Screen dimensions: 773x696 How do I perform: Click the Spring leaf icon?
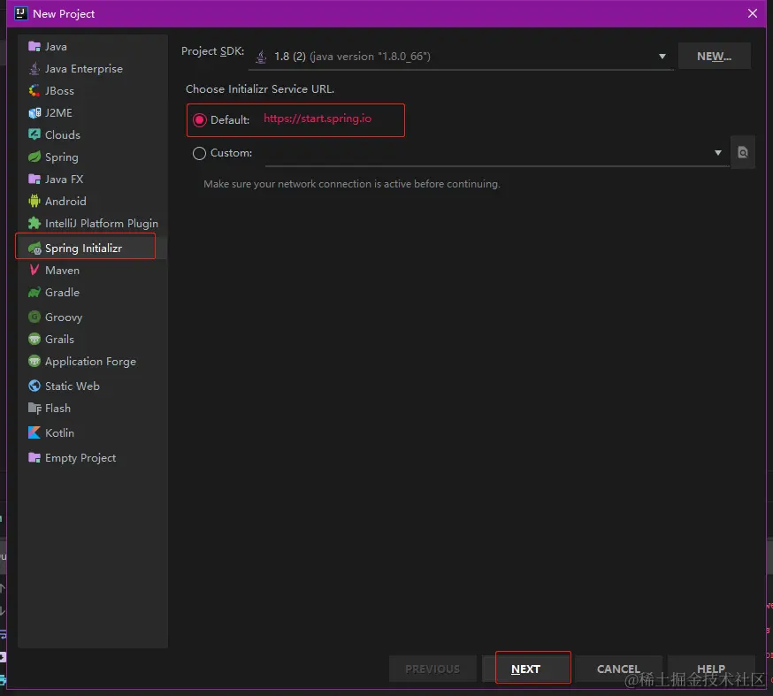click(34, 157)
